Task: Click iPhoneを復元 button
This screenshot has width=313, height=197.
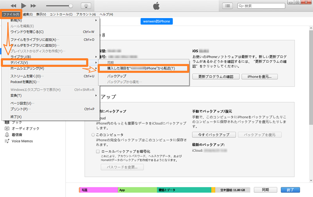Action: [x=259, y=76]
